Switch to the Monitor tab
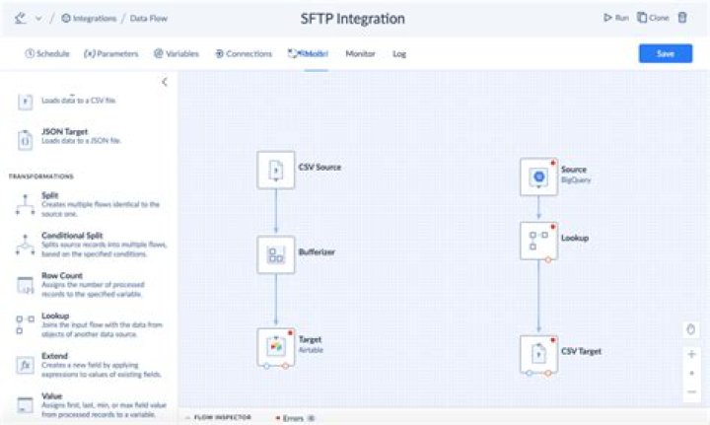 pos(361,54)
